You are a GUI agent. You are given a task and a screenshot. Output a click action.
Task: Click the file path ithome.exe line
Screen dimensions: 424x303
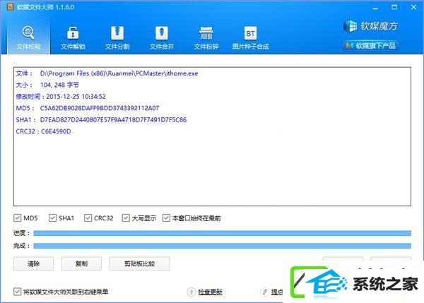click(x=107, y=73)
